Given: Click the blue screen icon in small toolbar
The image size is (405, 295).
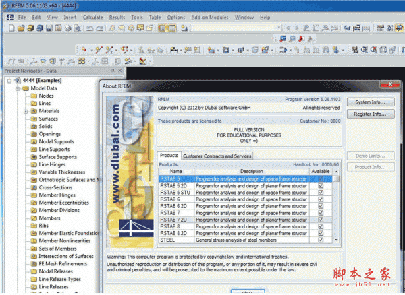Looking at the screenshot, I should (x=283, y=39).
